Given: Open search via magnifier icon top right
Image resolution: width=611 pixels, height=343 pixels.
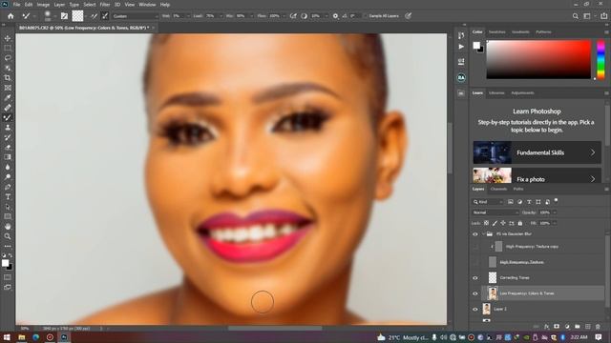Looking at the screenshot, I should (575, 16).
